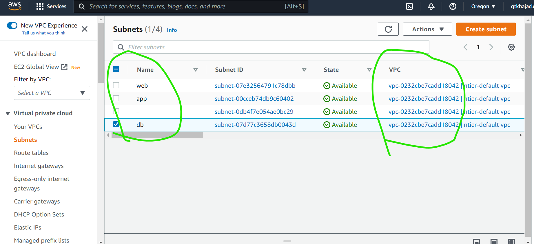Toggle the select-all subnets checkbox
Viewport: 534px width, 244px height.
(116, 69)
